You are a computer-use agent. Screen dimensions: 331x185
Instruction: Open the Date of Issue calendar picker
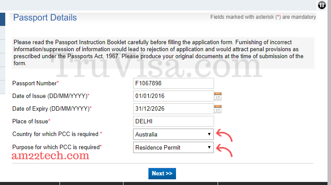(218, 96)
